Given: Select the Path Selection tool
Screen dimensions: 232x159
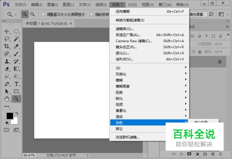Looking at the screenshot, I should click(6, 91).
